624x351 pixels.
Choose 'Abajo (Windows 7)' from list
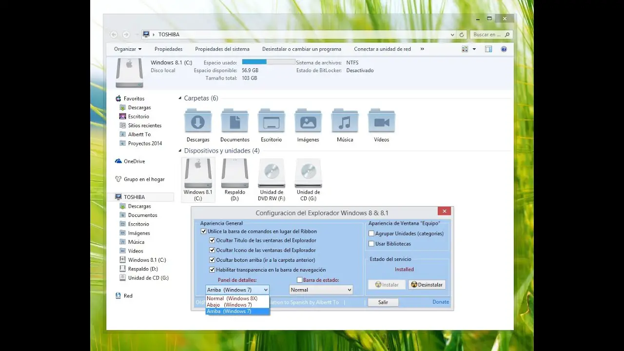point(237,305)
